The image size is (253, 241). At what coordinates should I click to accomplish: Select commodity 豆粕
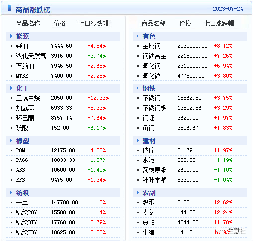point(149,222)
